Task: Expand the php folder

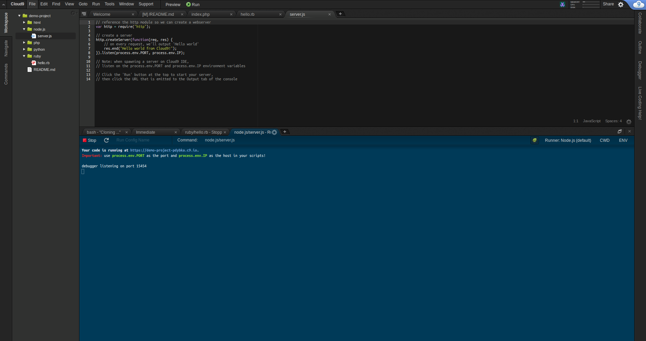Action: 24,43
